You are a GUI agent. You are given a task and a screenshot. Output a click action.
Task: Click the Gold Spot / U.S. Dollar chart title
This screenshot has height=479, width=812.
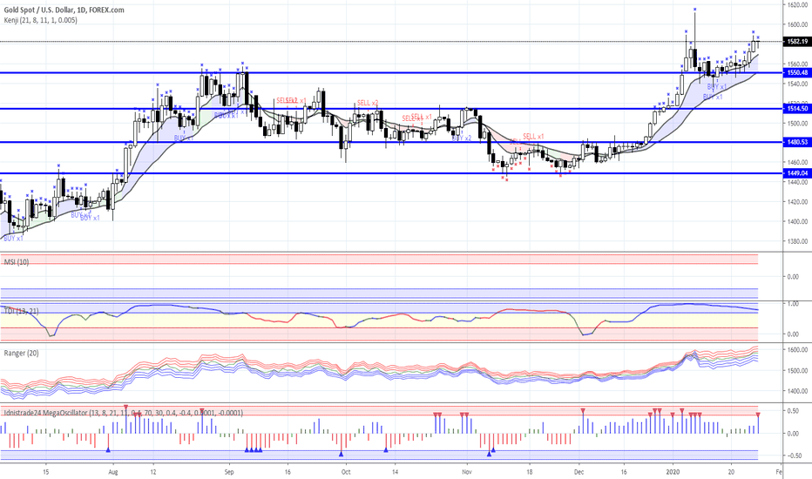click(x=64, y=10)
